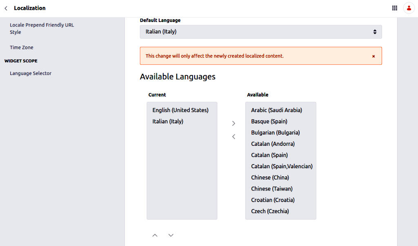The width and height of the screenshot is (418, 246).
Task: Dismiss the localized content warning alert
Action: [x=374, y=56]
